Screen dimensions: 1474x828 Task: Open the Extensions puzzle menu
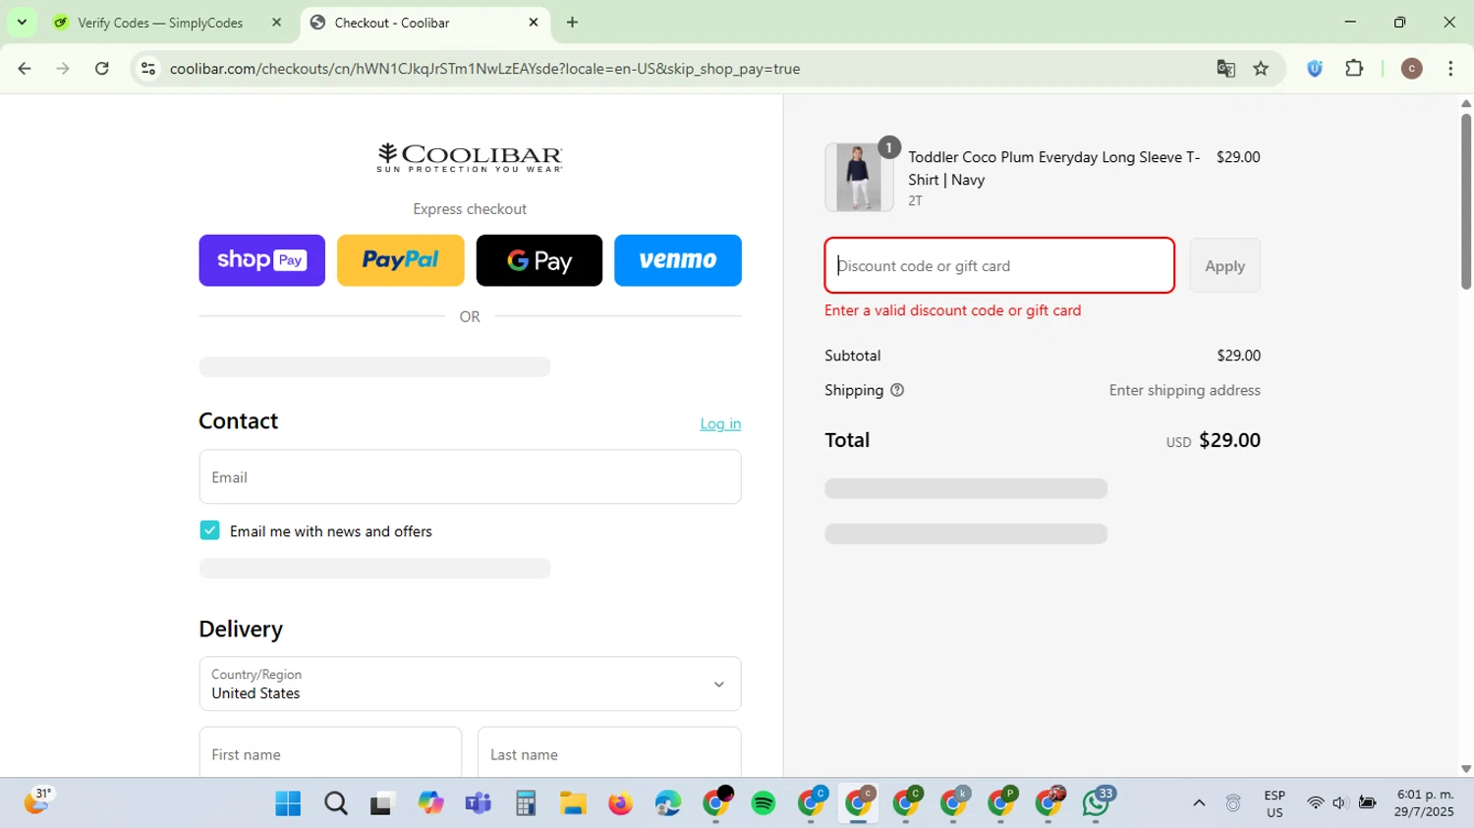click(1354, 69)
